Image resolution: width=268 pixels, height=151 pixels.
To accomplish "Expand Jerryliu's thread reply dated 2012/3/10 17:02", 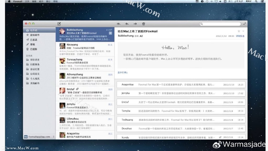I will pos(181,93).
